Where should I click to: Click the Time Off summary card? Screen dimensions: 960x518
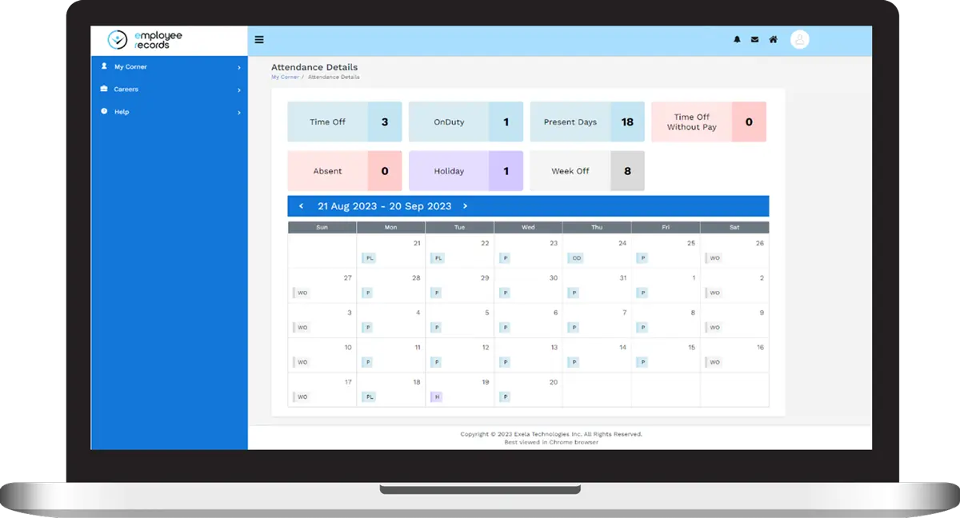(x=344, y=122)
